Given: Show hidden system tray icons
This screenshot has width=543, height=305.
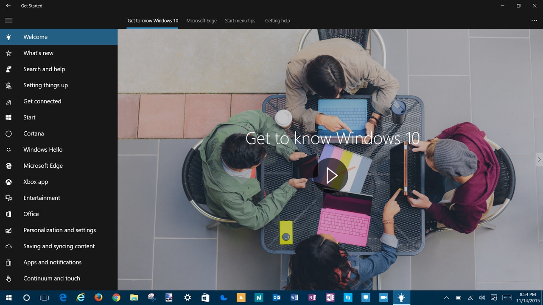Looking at the screenshot, I should 446,298.
